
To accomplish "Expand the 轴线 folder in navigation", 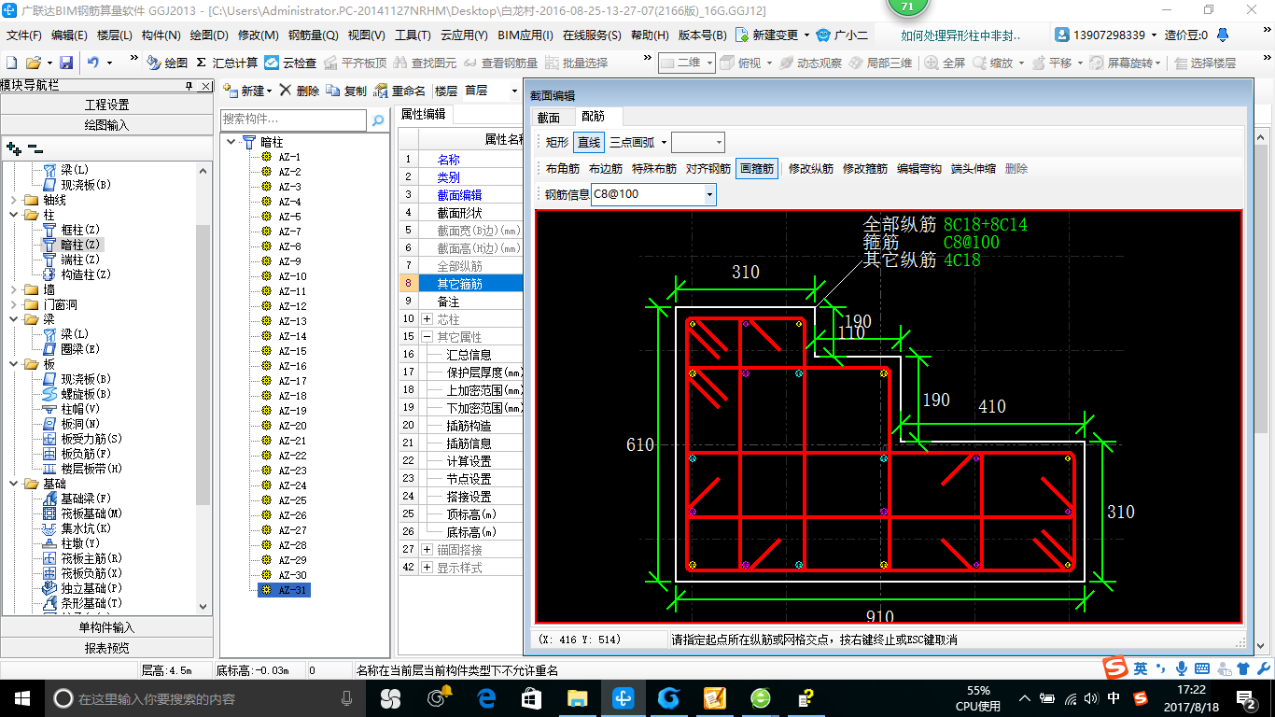I will [13, 200].
